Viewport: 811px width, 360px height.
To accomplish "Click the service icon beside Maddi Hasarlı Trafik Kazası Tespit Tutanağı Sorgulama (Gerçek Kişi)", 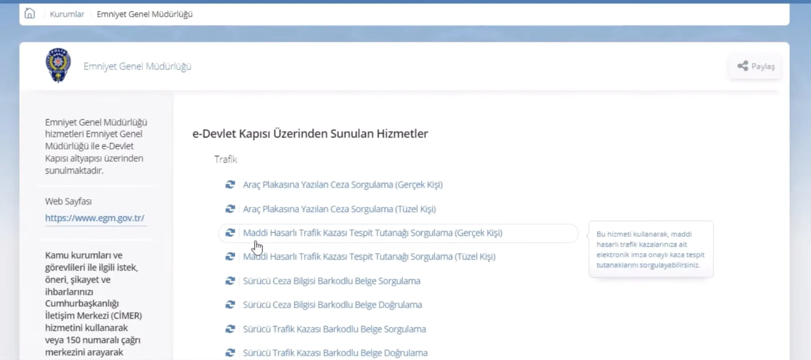I will click(x=230, y=233).
